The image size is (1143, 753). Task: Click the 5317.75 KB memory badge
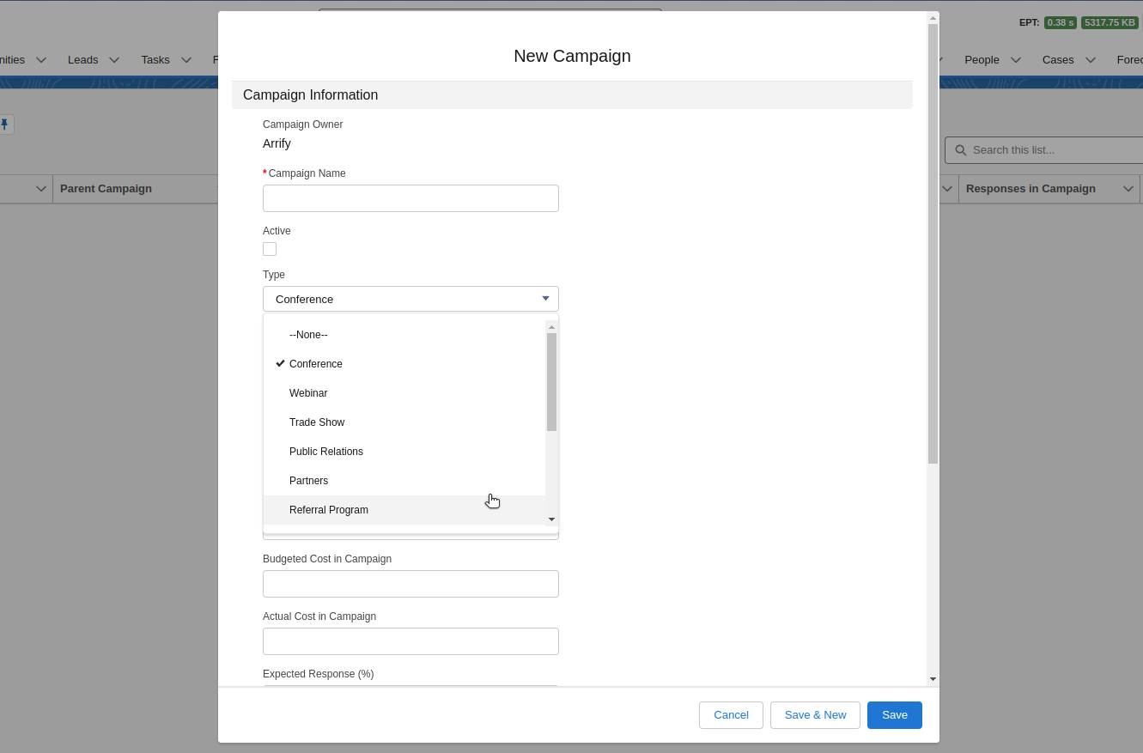pos(1110,22)
